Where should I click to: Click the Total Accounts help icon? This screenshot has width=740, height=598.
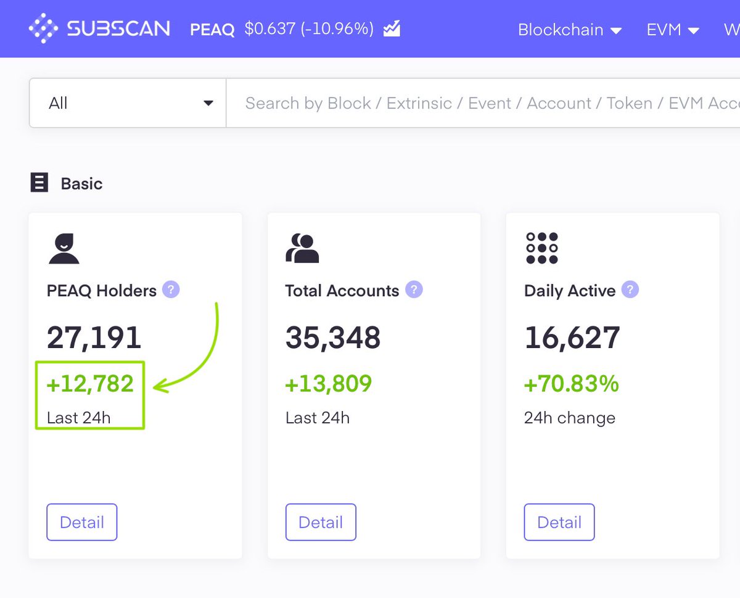414,289
